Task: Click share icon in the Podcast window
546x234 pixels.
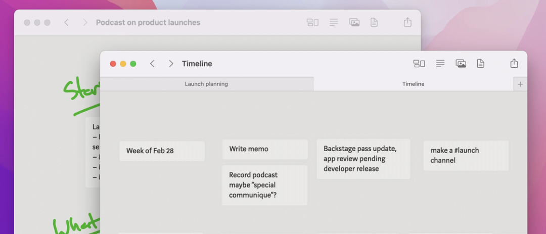Action: [408, 23]
